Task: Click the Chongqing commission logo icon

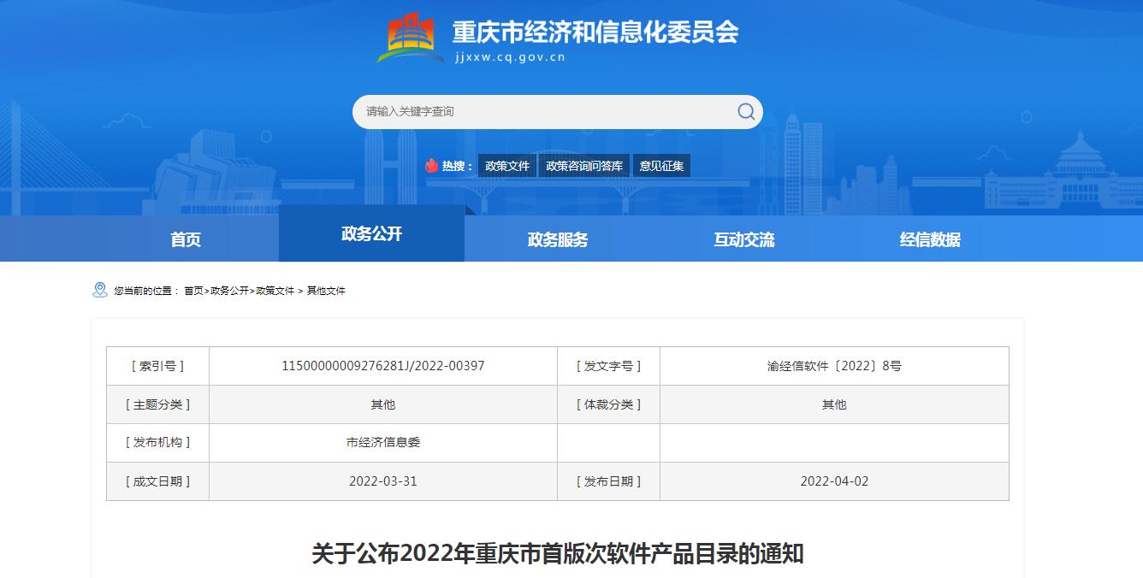Action: point(411,38)
